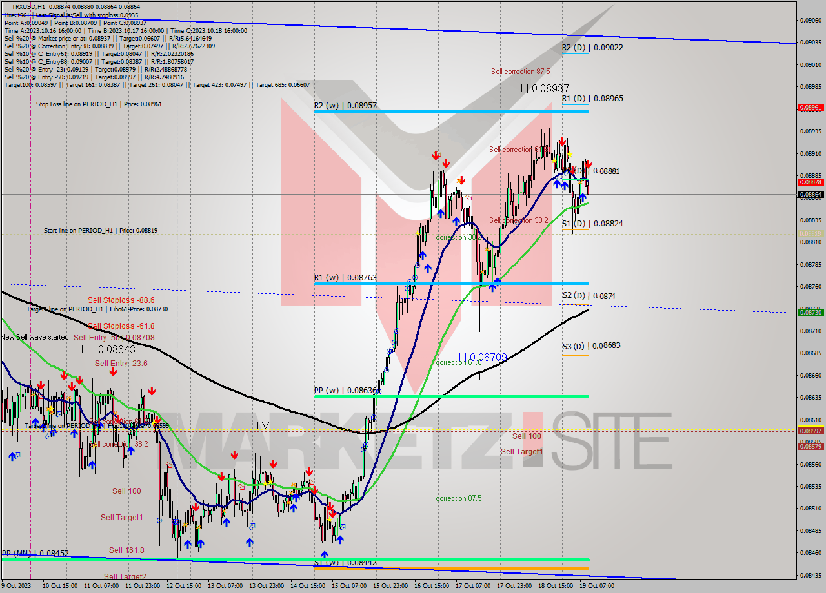
Task: Click the 'PP (MN) | 0.08452' pivot label
Action: pyautogui.click(x=35, y=553)
